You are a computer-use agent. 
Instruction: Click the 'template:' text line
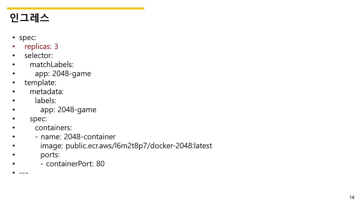point(40,83)
